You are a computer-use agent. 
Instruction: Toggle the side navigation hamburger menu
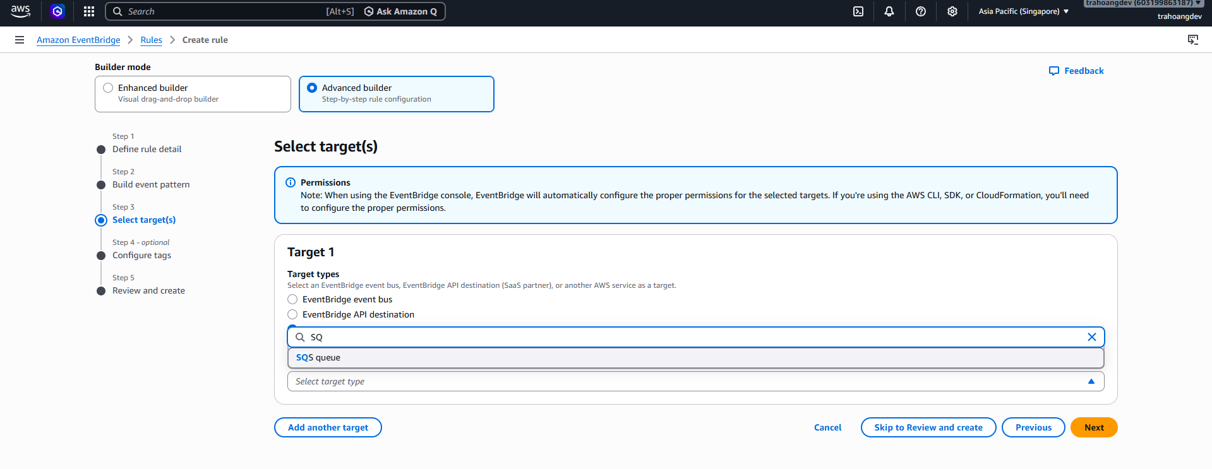tap(20, 40)
